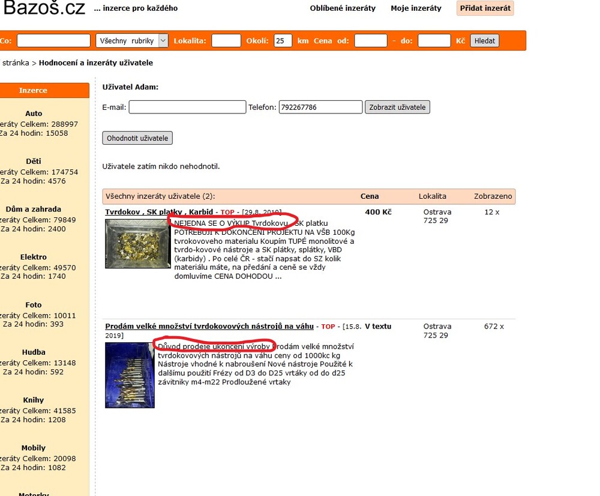
Task: Click the Ohodnotit uživatele button
Action: (137, 138)
